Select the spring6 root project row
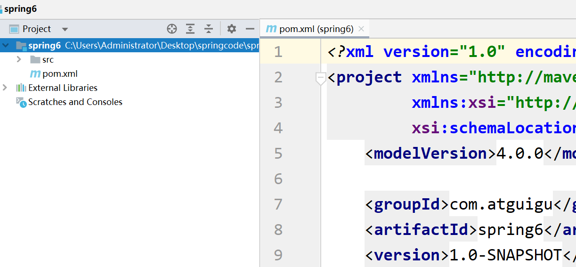 pos(130,45)
